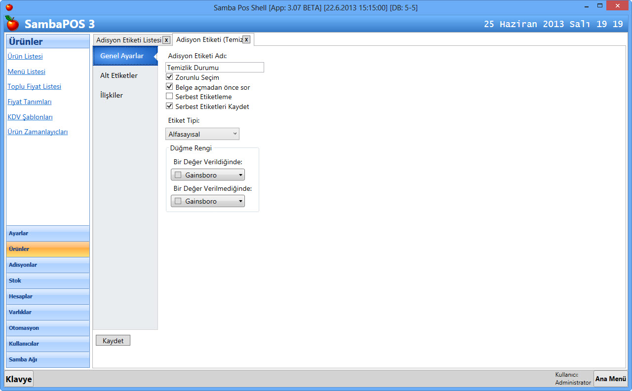632x391 pixels.
Task: Open the Etiket Tipi Alfasayısal dropdown
Action: click(x=202, y=134)
